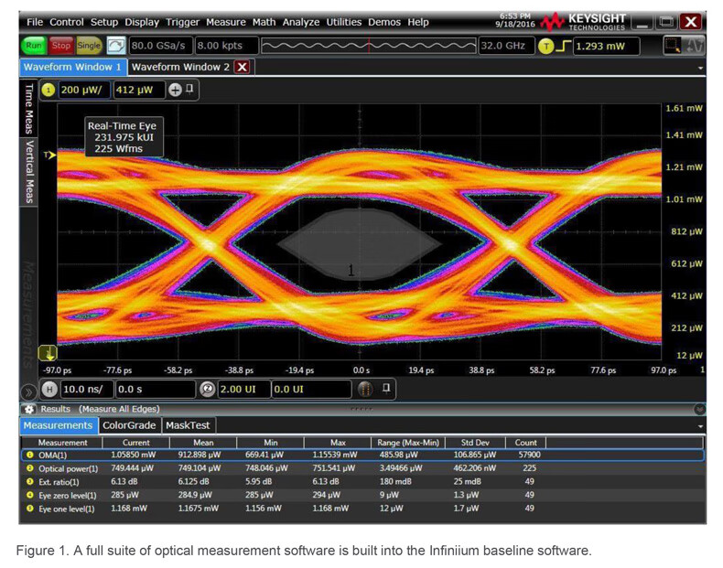Click the 1.293 mW trigger level field
Viewport: 723px width, 568px height.
606,45
